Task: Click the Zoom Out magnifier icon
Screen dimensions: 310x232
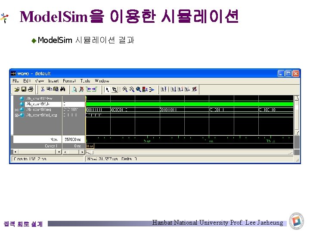Action: click(132, 89)
